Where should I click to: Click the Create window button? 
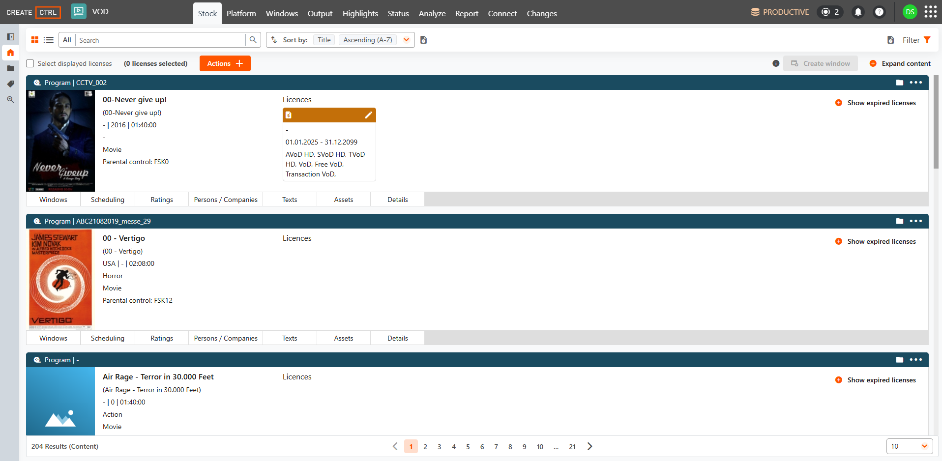[821, 63]
